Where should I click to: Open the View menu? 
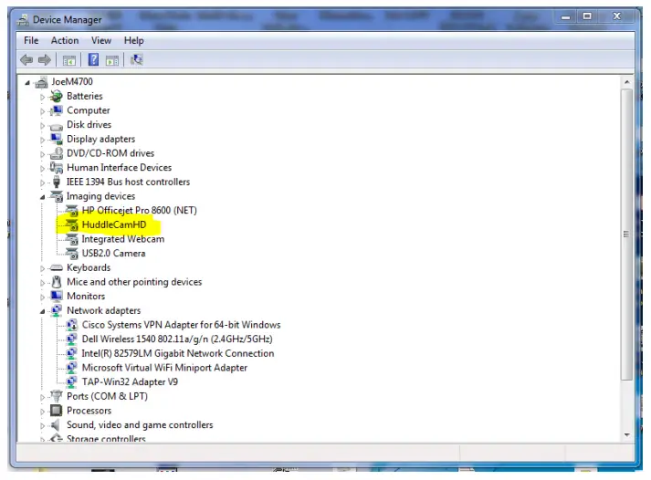pos(101,41)
